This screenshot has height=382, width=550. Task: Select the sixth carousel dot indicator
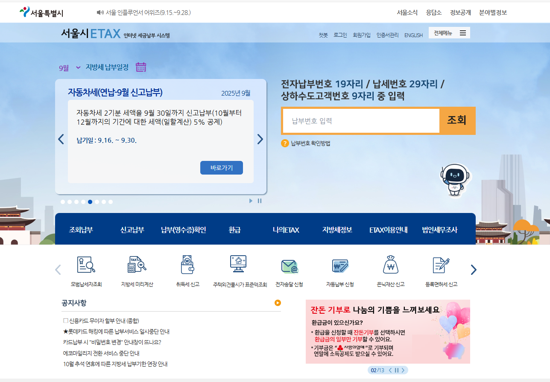coord(97,202)
